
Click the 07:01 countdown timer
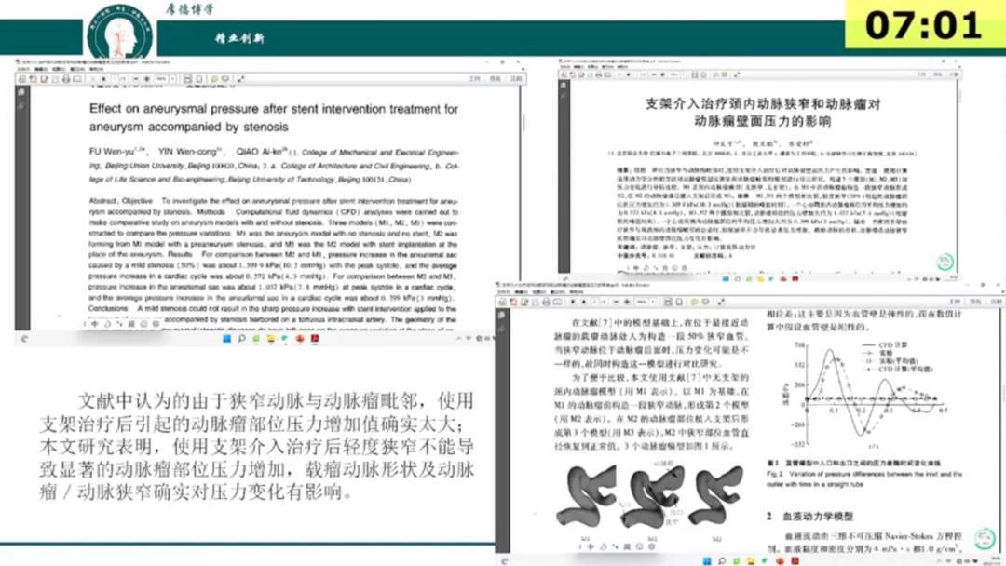tap(922, 25)
